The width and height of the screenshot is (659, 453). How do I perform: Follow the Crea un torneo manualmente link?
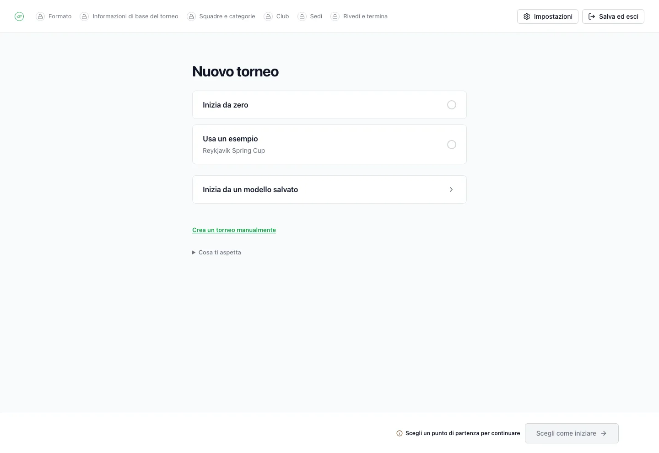coord(234,230)
